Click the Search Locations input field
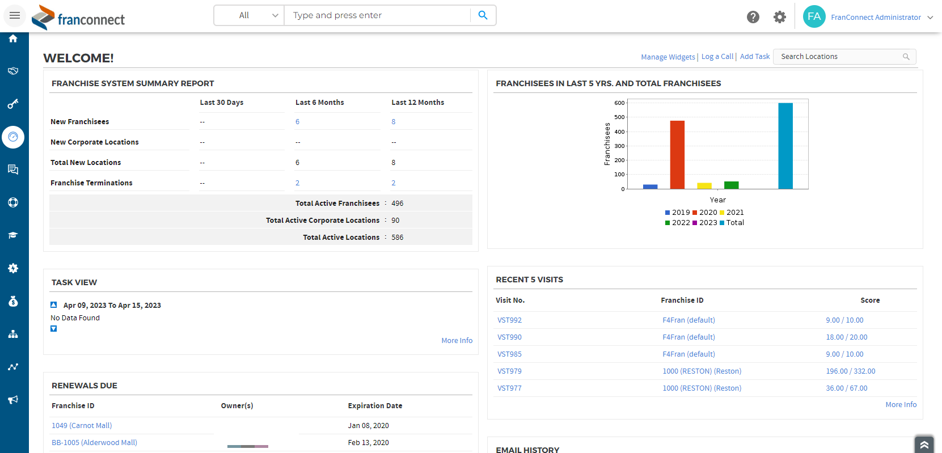 coord(839,57)
